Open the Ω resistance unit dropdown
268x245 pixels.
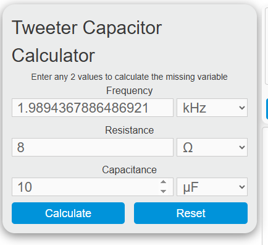[x=212, y=147]
